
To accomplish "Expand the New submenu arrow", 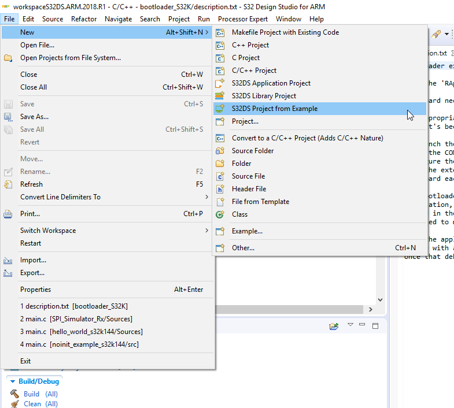I will point(206,32).
